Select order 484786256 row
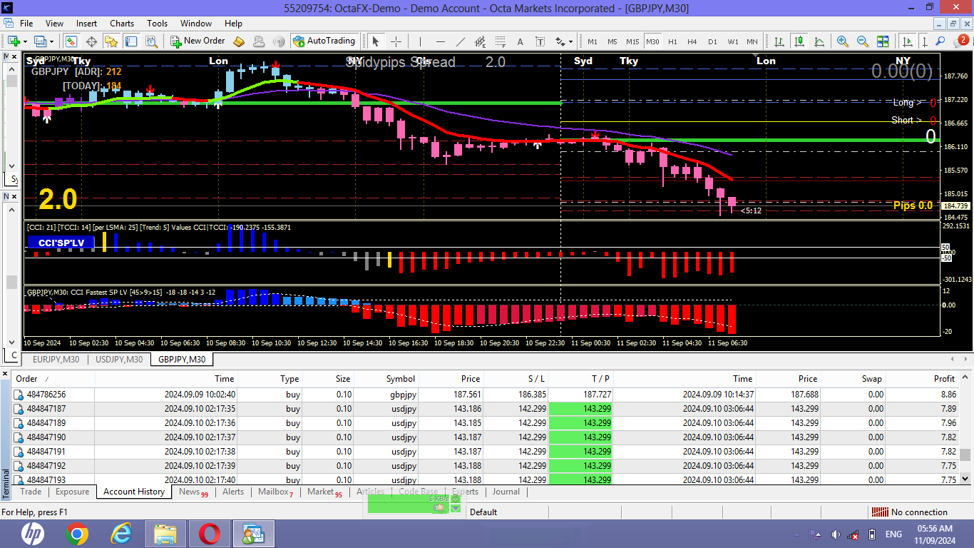Viewport: 974px width, 548px height. 485,395
